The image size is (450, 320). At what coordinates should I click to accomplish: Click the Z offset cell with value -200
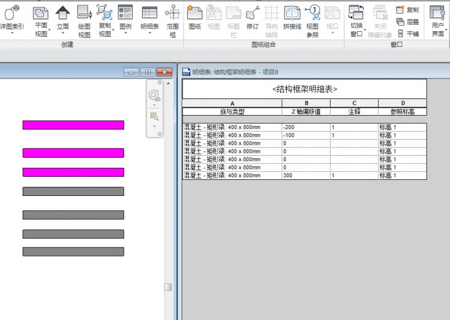click(x=306, y=127)
